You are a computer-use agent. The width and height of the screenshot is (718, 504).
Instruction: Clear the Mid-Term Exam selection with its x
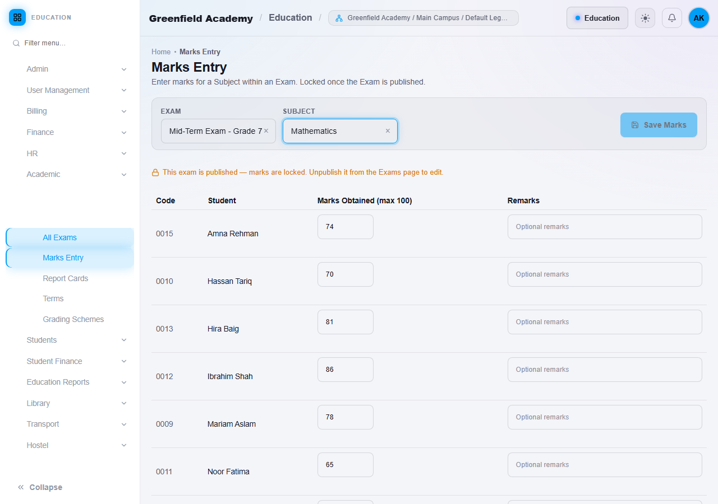pos(266,130)
